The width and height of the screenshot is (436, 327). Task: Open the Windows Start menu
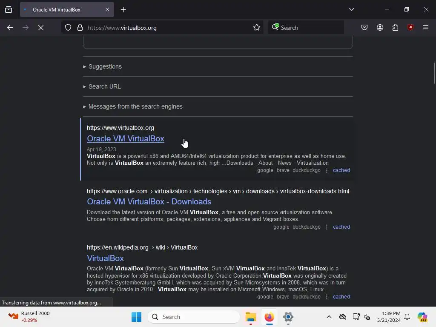(x=136, y=317)
